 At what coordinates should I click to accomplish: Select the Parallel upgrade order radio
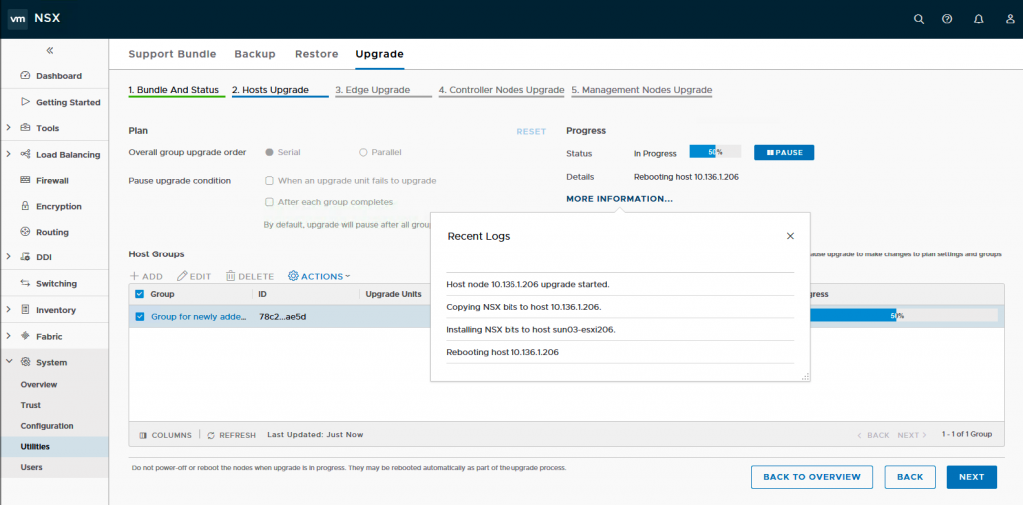pos(363,152)
